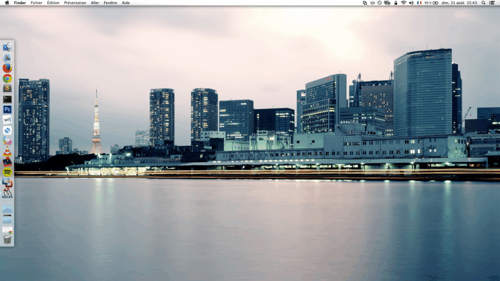The width and height of the screenshot is (500, 281).
Task: Mute sound via the volume icon
Action: 412,2
